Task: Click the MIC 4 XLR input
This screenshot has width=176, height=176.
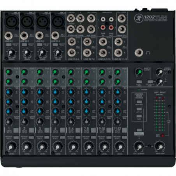Action: [58, 21]
